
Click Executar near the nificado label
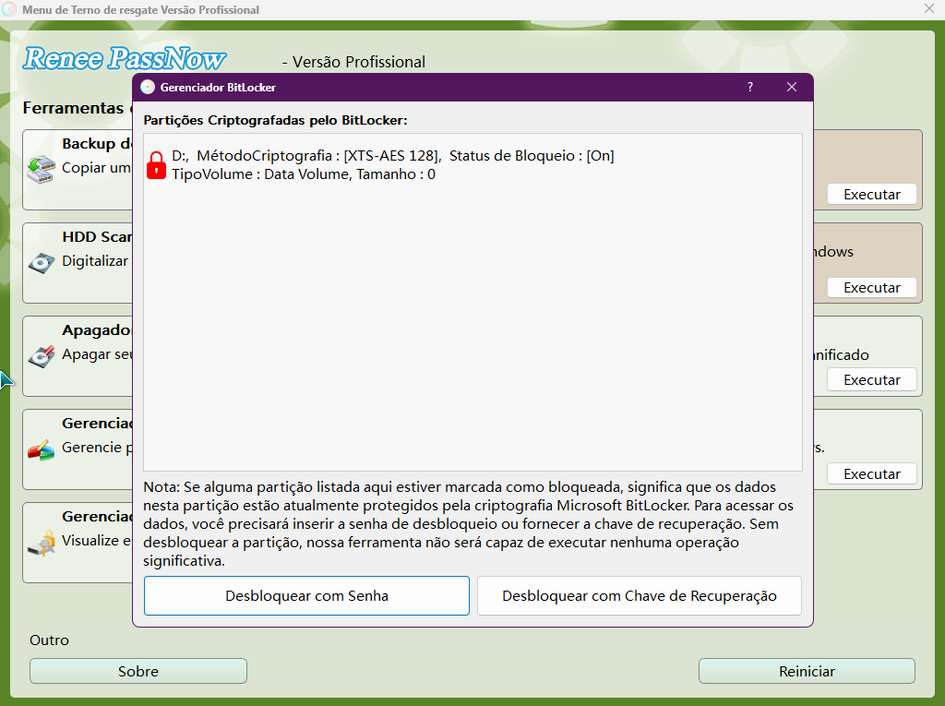pos(871,379)
